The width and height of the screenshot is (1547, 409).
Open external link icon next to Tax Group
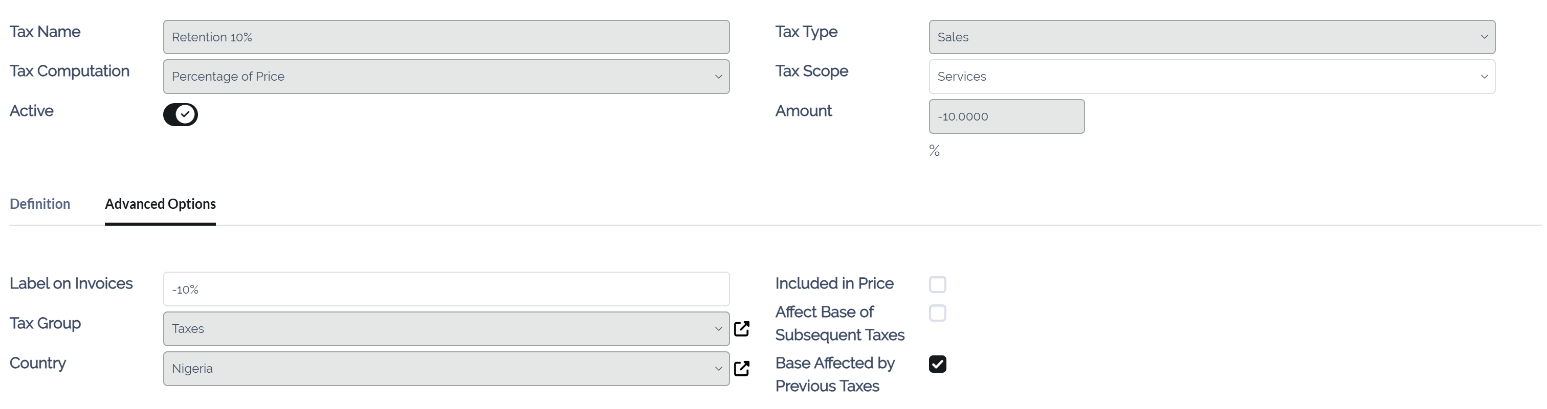pyautogui.click(x=742, y=329)
